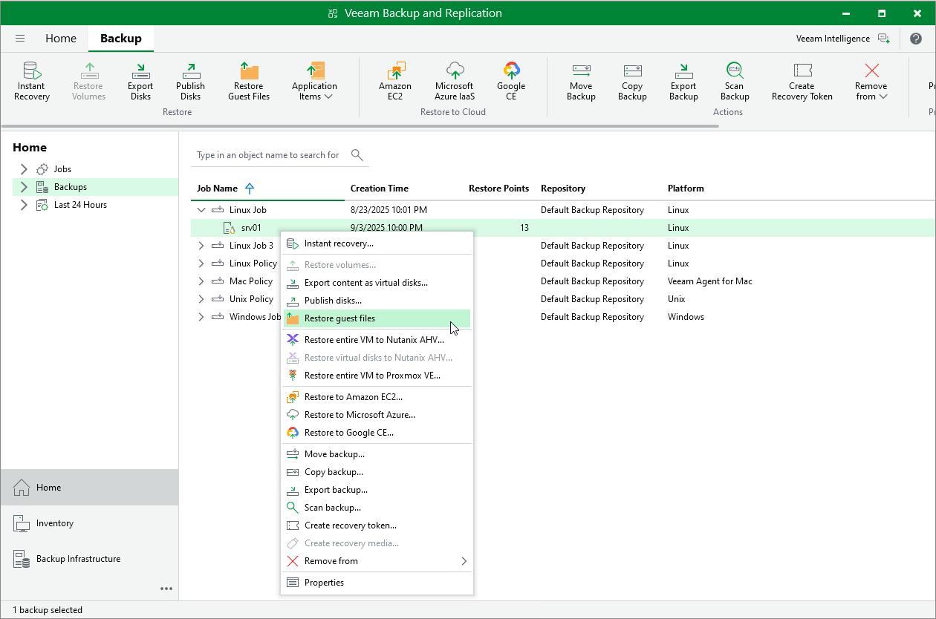
Task: Choose Export content as virtual disks...
Action: coord(377,283)
